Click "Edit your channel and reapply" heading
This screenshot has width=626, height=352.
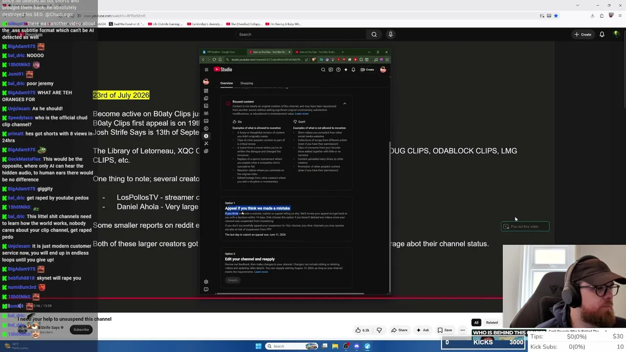(250, 259)
